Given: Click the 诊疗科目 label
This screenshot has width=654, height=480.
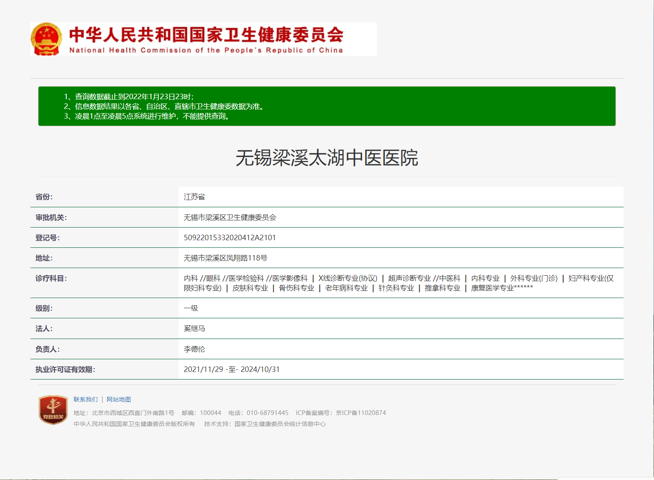Looking at the screenshot, I should pos(51,278).
